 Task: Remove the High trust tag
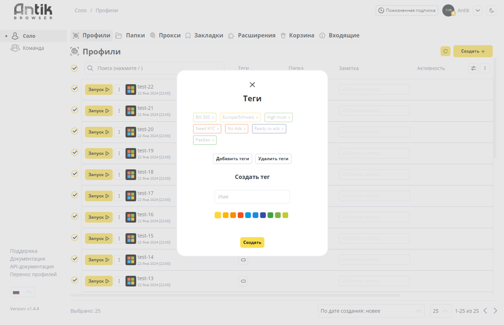(289, 118)
